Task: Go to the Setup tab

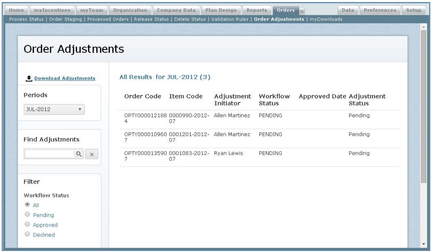Action: pos(414,10)
